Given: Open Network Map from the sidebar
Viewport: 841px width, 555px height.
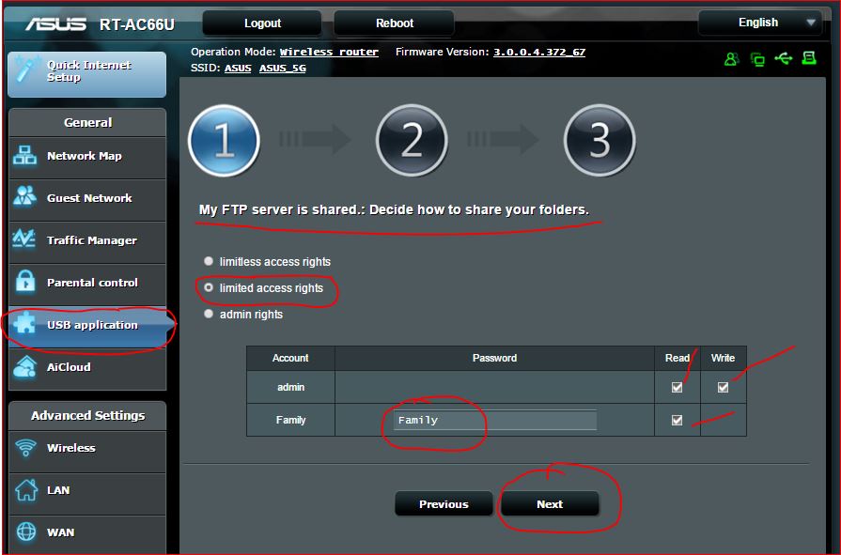Looking at the screenshot, I should point(86,158).
